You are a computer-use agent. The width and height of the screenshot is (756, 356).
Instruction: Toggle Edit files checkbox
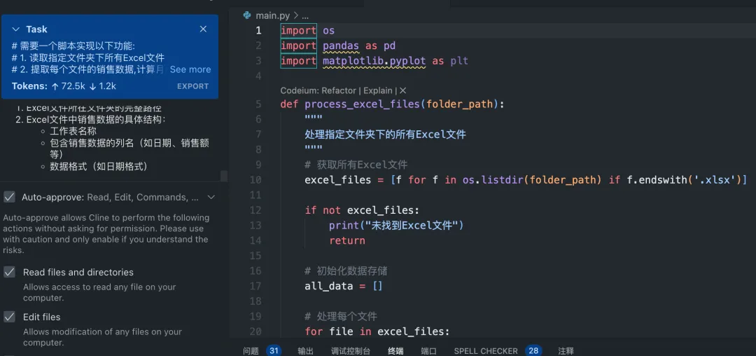pyautogui.click(x=9, y=317)
